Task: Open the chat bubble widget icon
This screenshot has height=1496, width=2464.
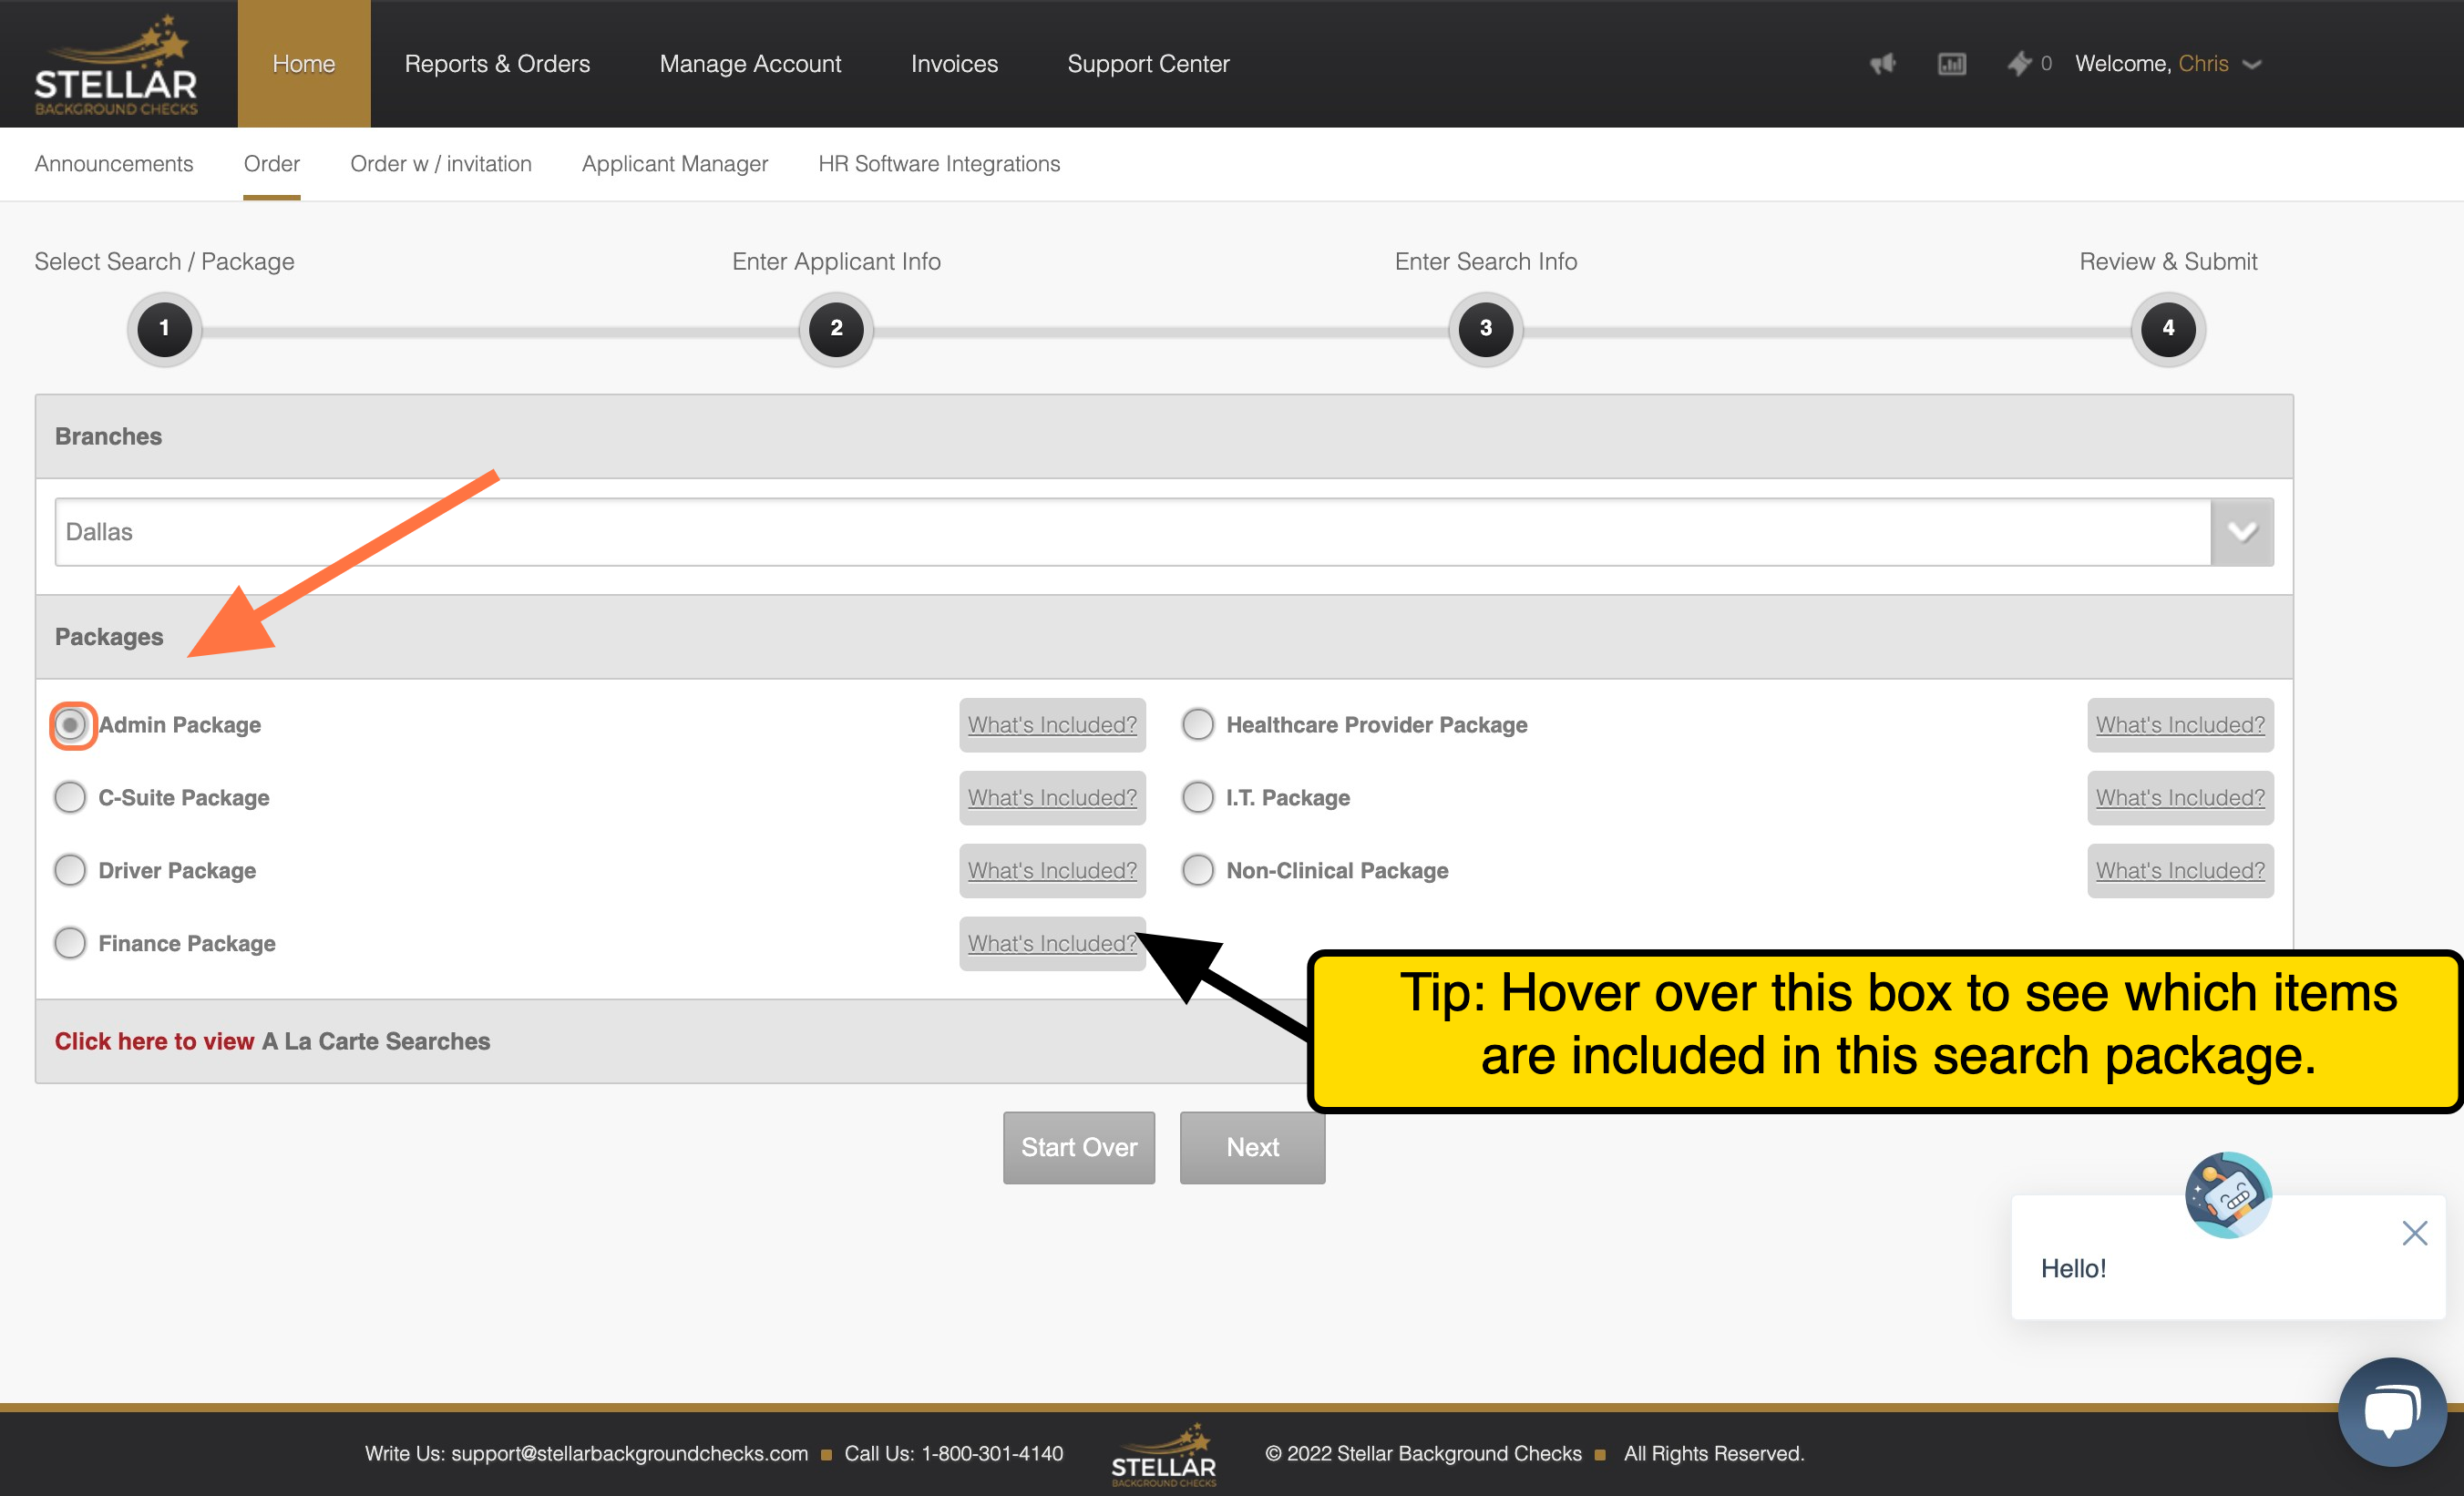Action: pyautogui.click(x=2392, y=1411)
